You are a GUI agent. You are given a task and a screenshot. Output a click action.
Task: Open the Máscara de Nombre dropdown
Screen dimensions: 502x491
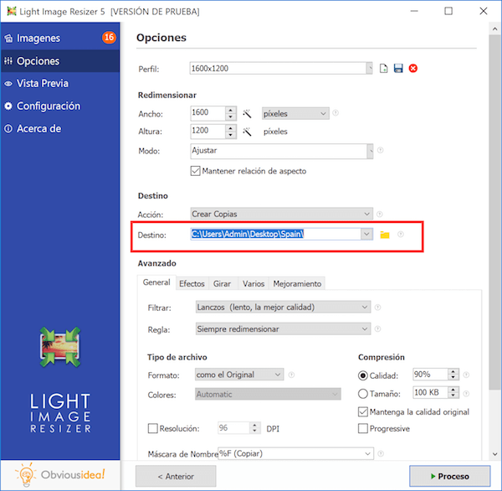[368, 453]
